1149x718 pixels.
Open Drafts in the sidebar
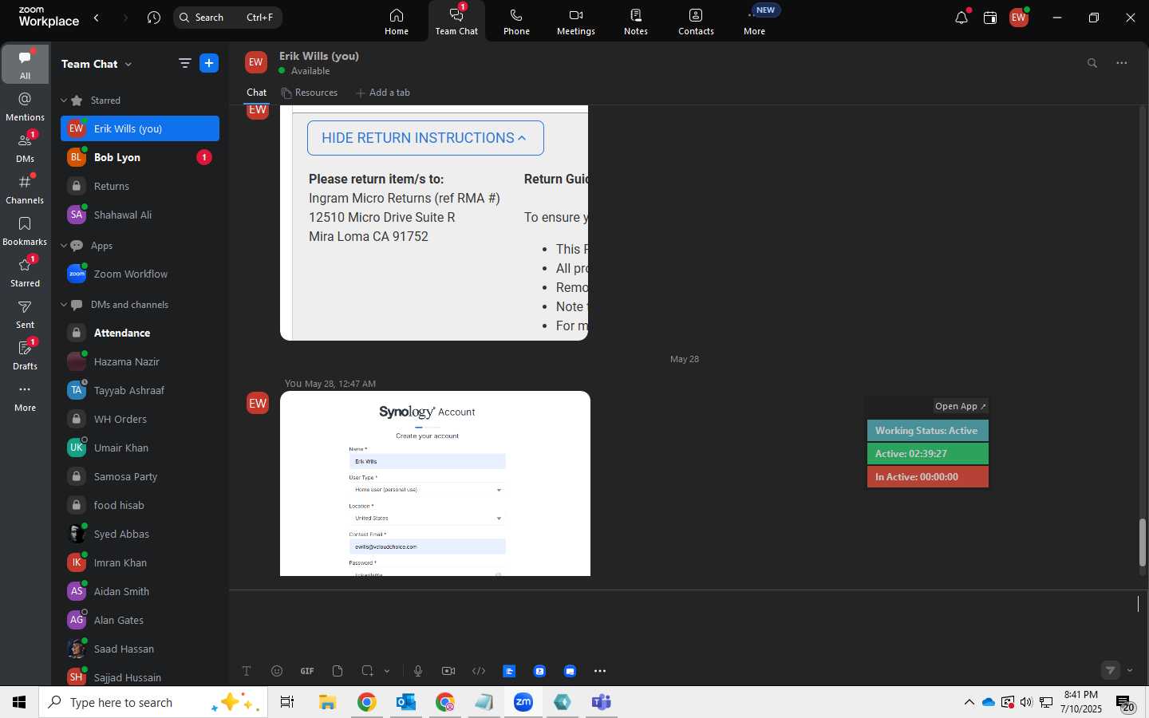26,355
